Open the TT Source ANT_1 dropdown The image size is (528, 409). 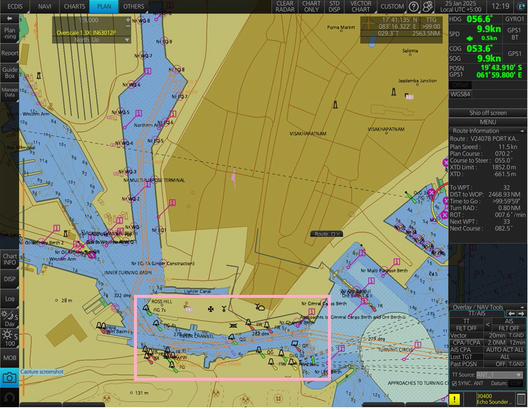pyautogui.click(x=499, y=375)
